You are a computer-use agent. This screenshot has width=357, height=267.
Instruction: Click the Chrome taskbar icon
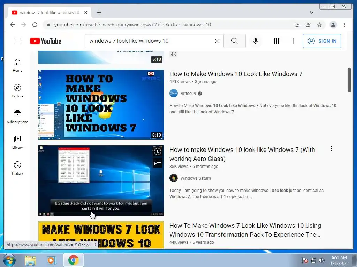pos(73,260)
